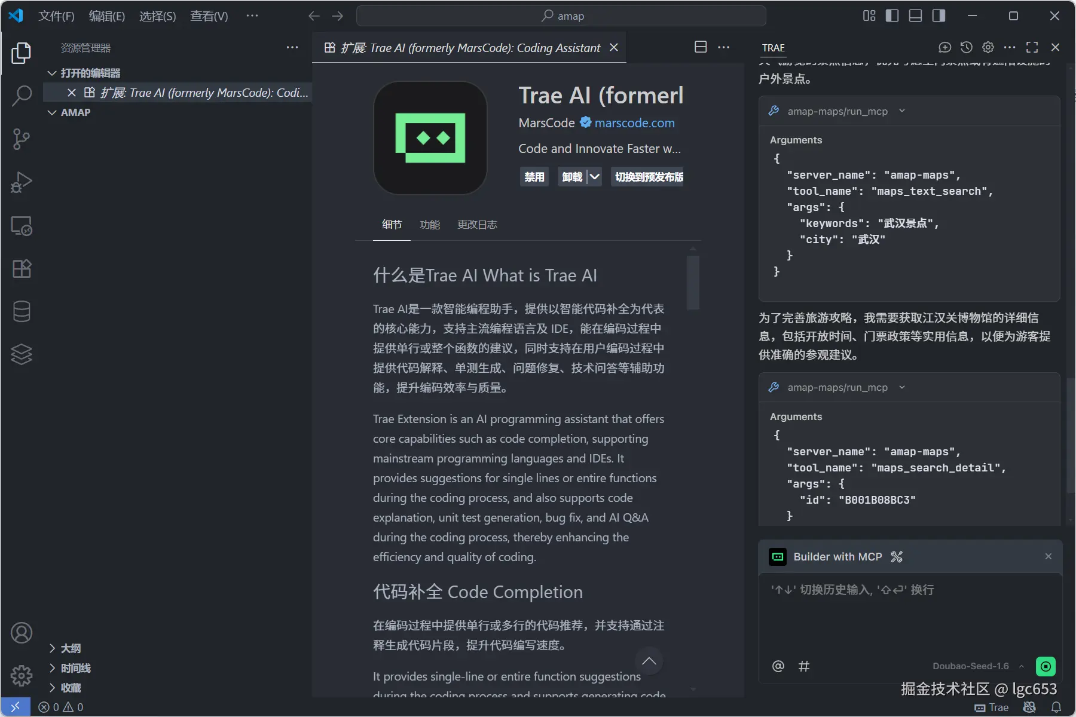
Task: Click the 卸载 button
Action: click(x=572, y=177)
